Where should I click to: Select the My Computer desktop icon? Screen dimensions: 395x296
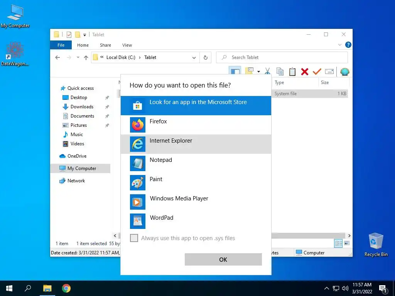15,16
